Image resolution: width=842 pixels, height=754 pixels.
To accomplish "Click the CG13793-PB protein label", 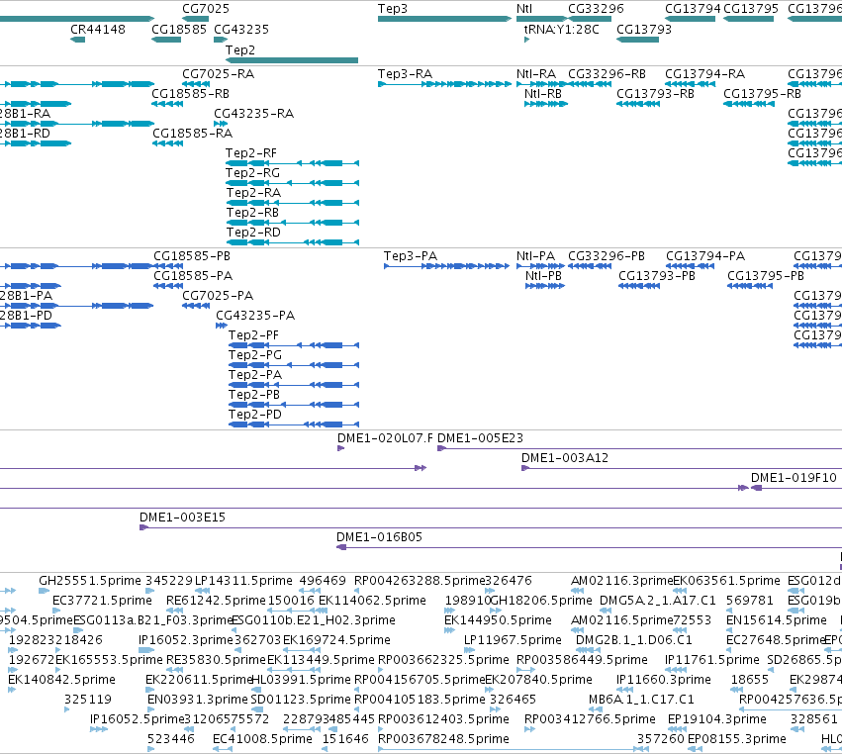I will coord(657,275).
